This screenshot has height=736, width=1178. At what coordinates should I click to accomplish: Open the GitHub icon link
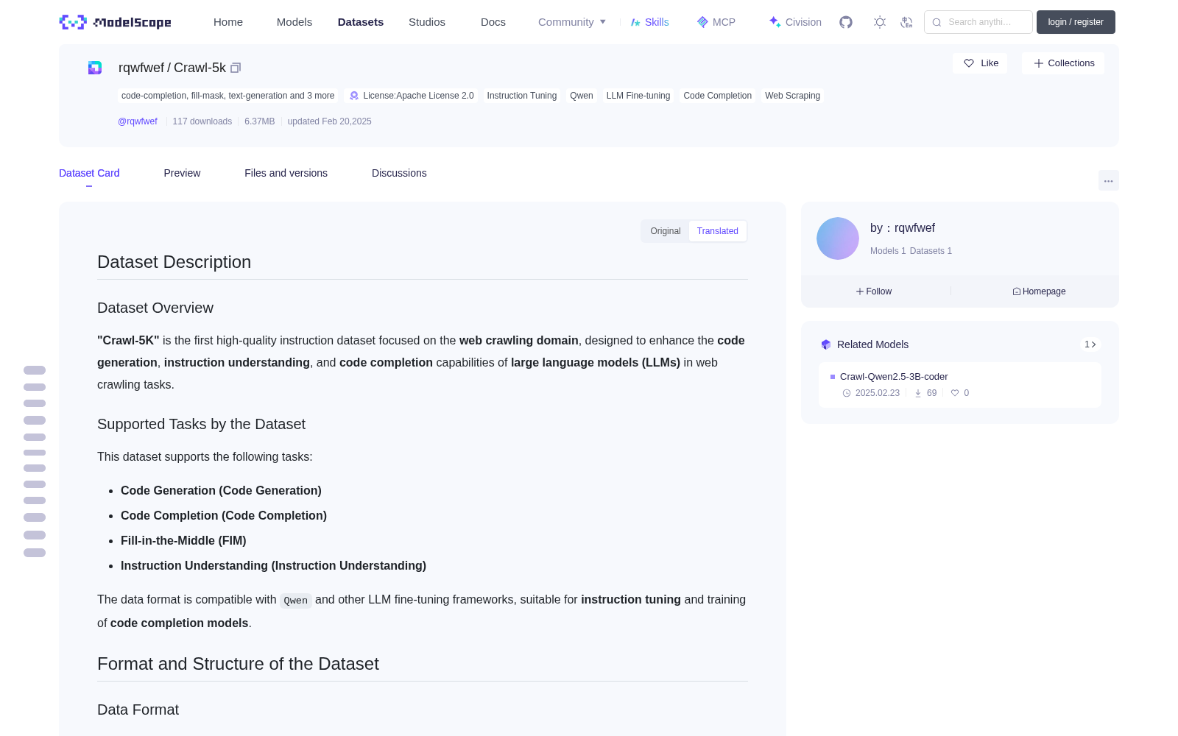pyautogui.click(x=846, y=22)
